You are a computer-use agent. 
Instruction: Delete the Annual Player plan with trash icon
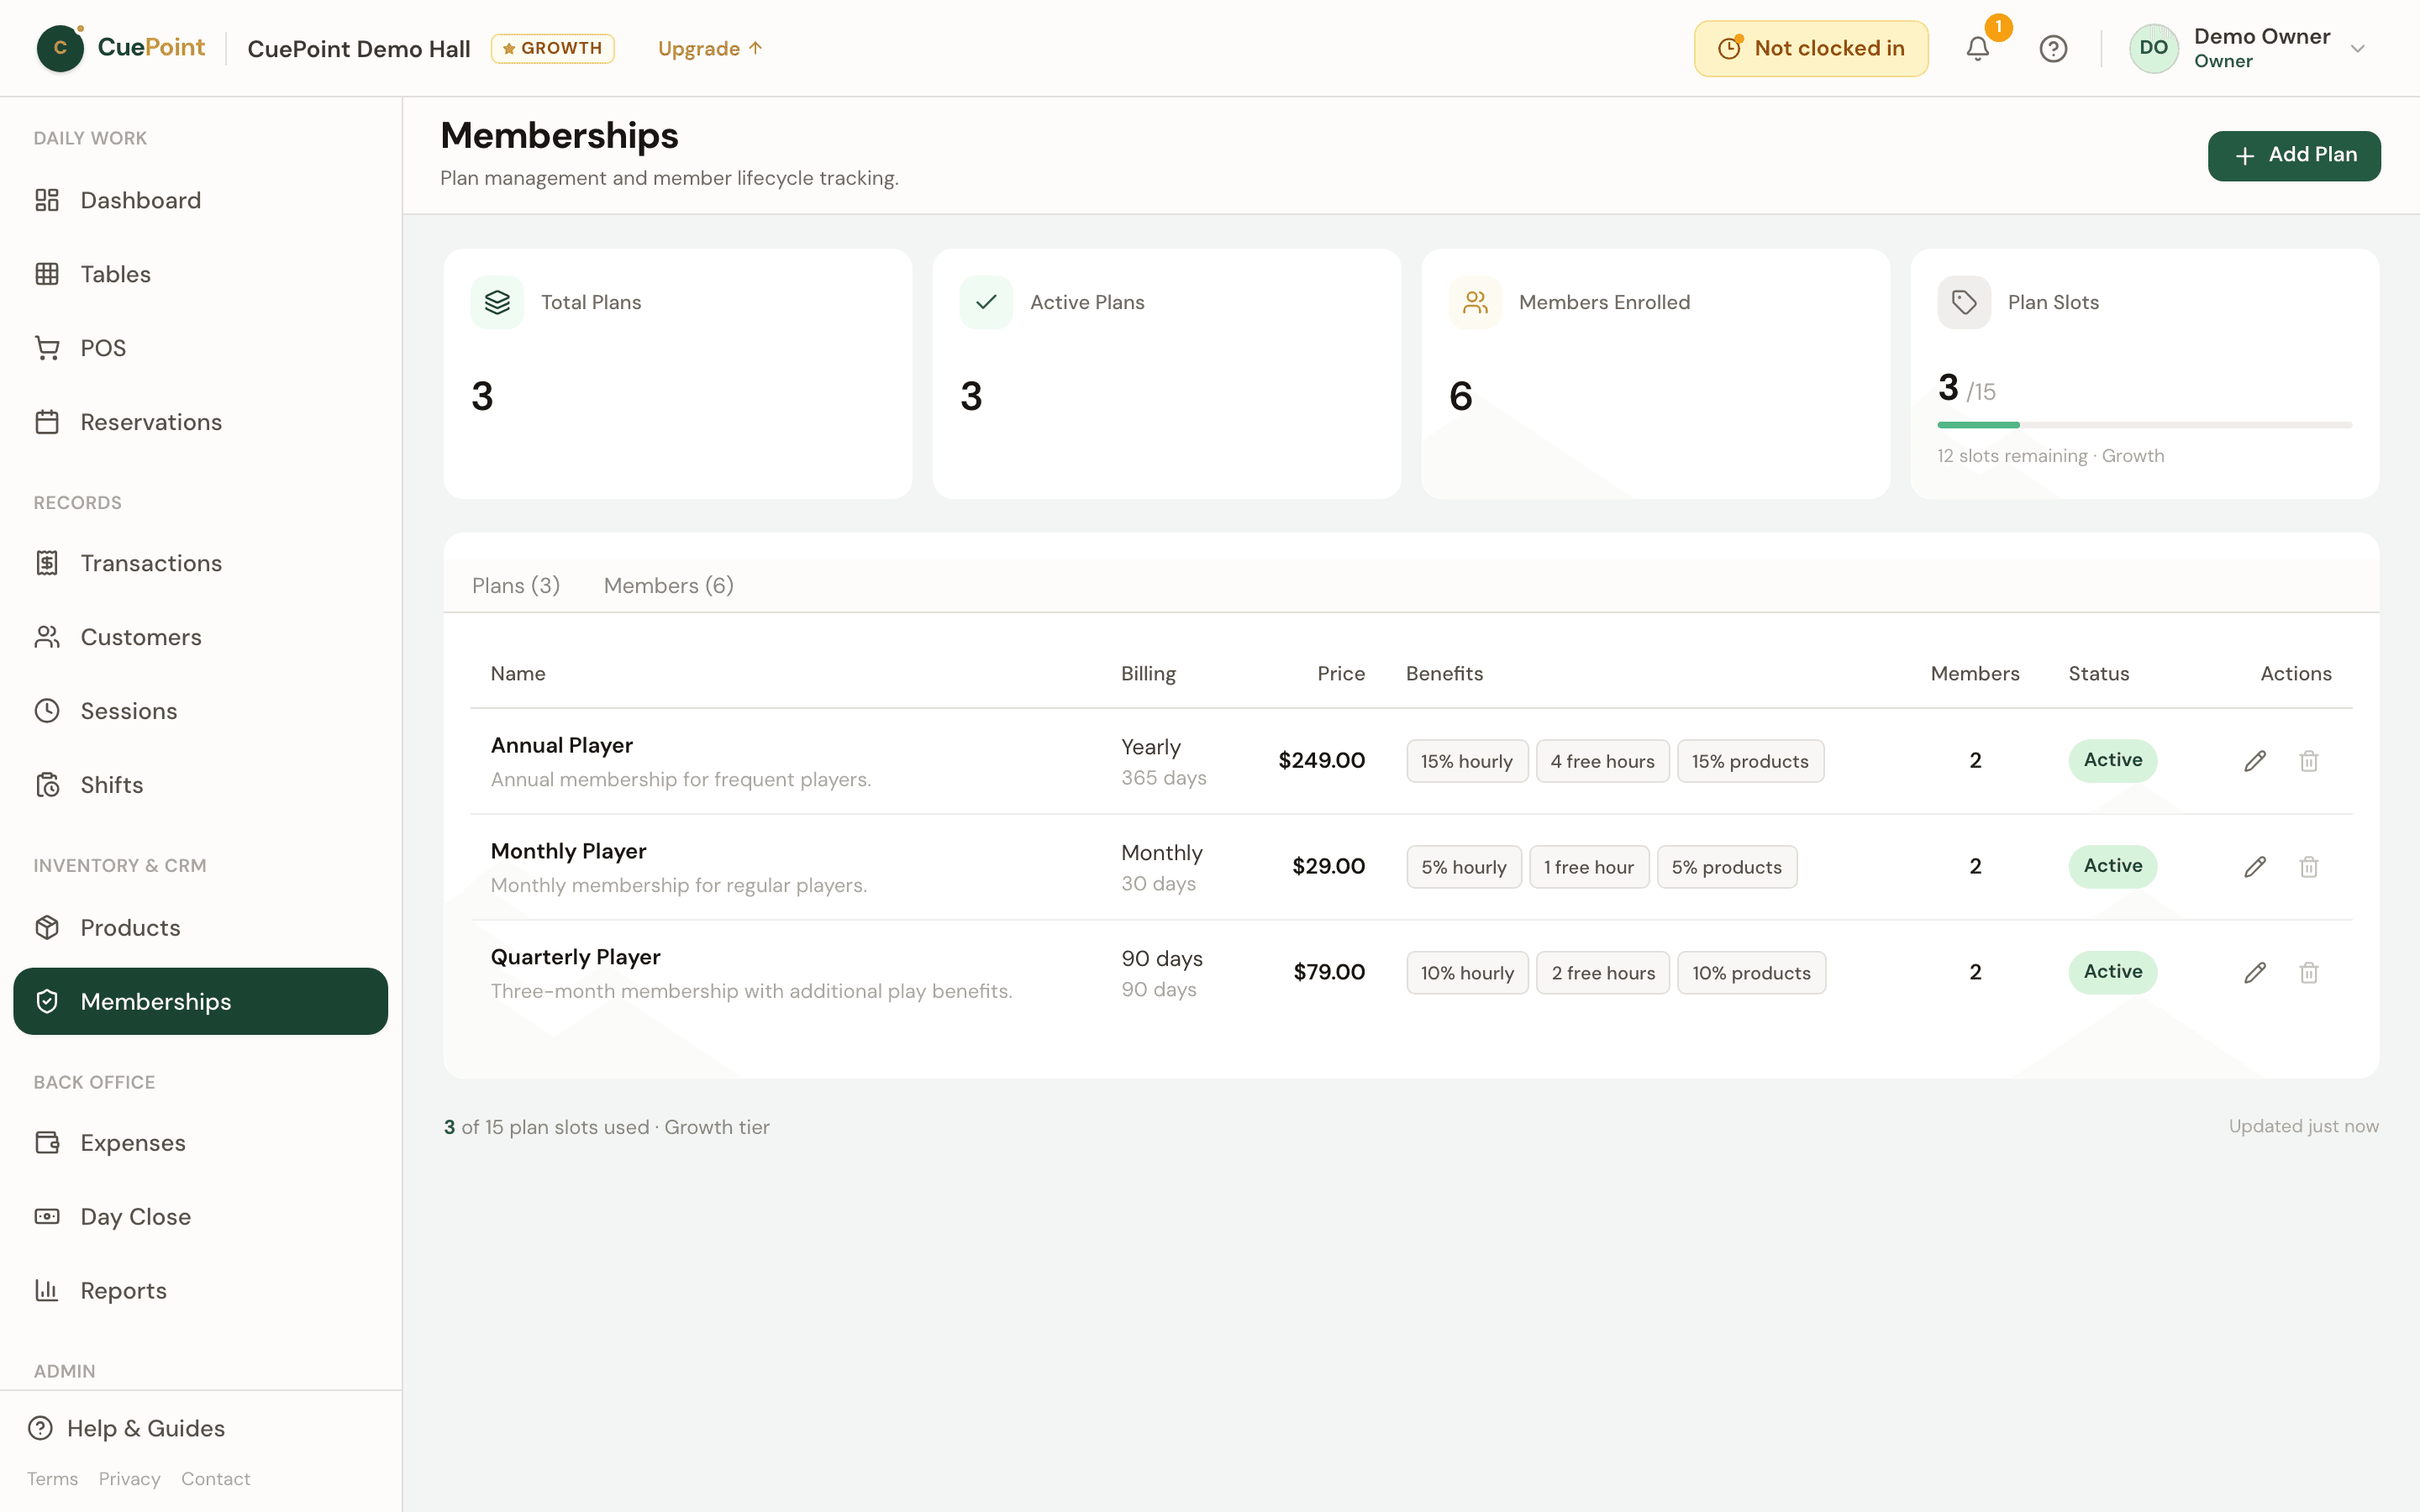coord(2308,761)
